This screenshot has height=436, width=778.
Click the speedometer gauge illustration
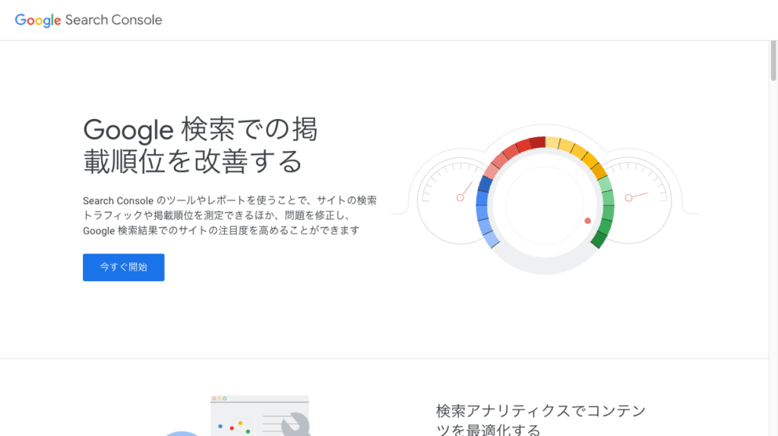click(545, 199)
